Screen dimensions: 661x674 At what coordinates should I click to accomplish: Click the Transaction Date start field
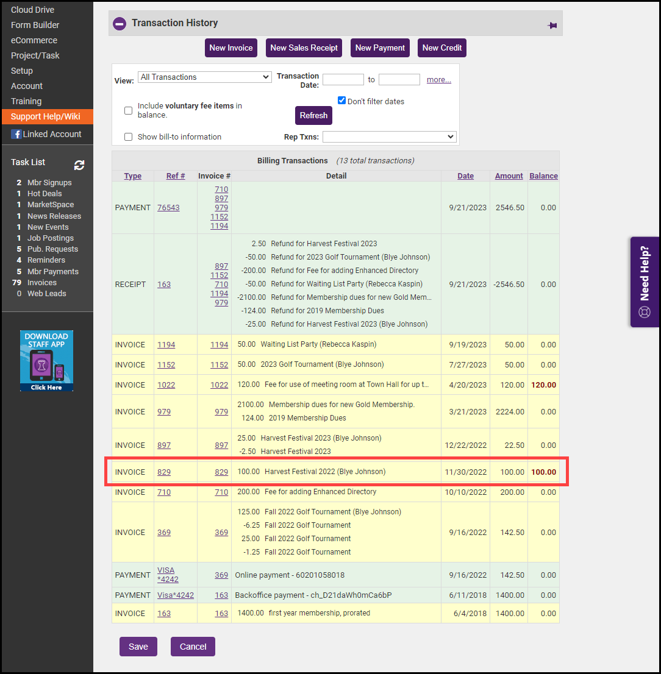pyautogui.click(x=343, y=80)
